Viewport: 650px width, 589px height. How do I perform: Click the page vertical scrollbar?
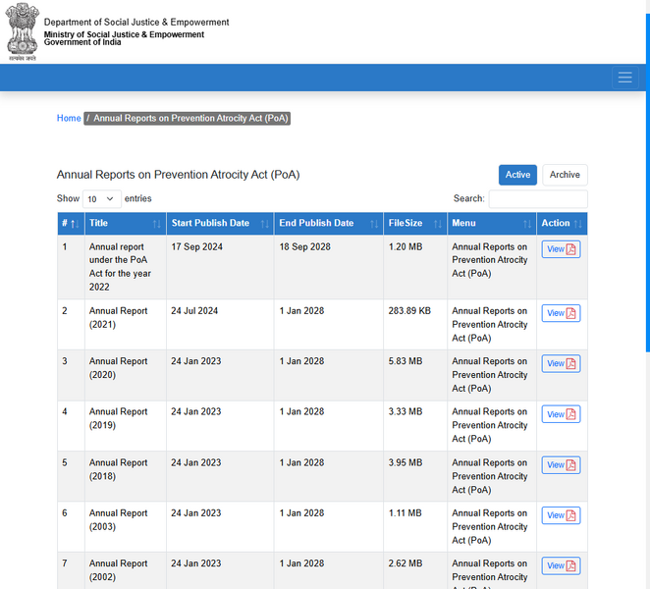[x=647, y=183]
